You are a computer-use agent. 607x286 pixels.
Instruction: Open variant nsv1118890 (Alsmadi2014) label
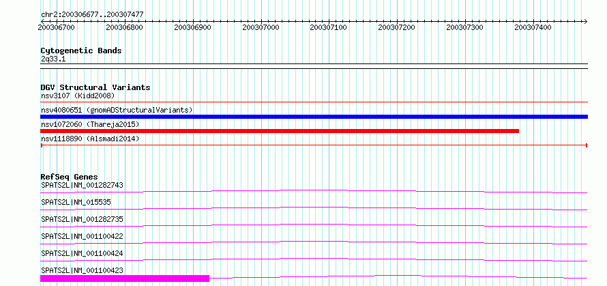click(x=90, y=139)
